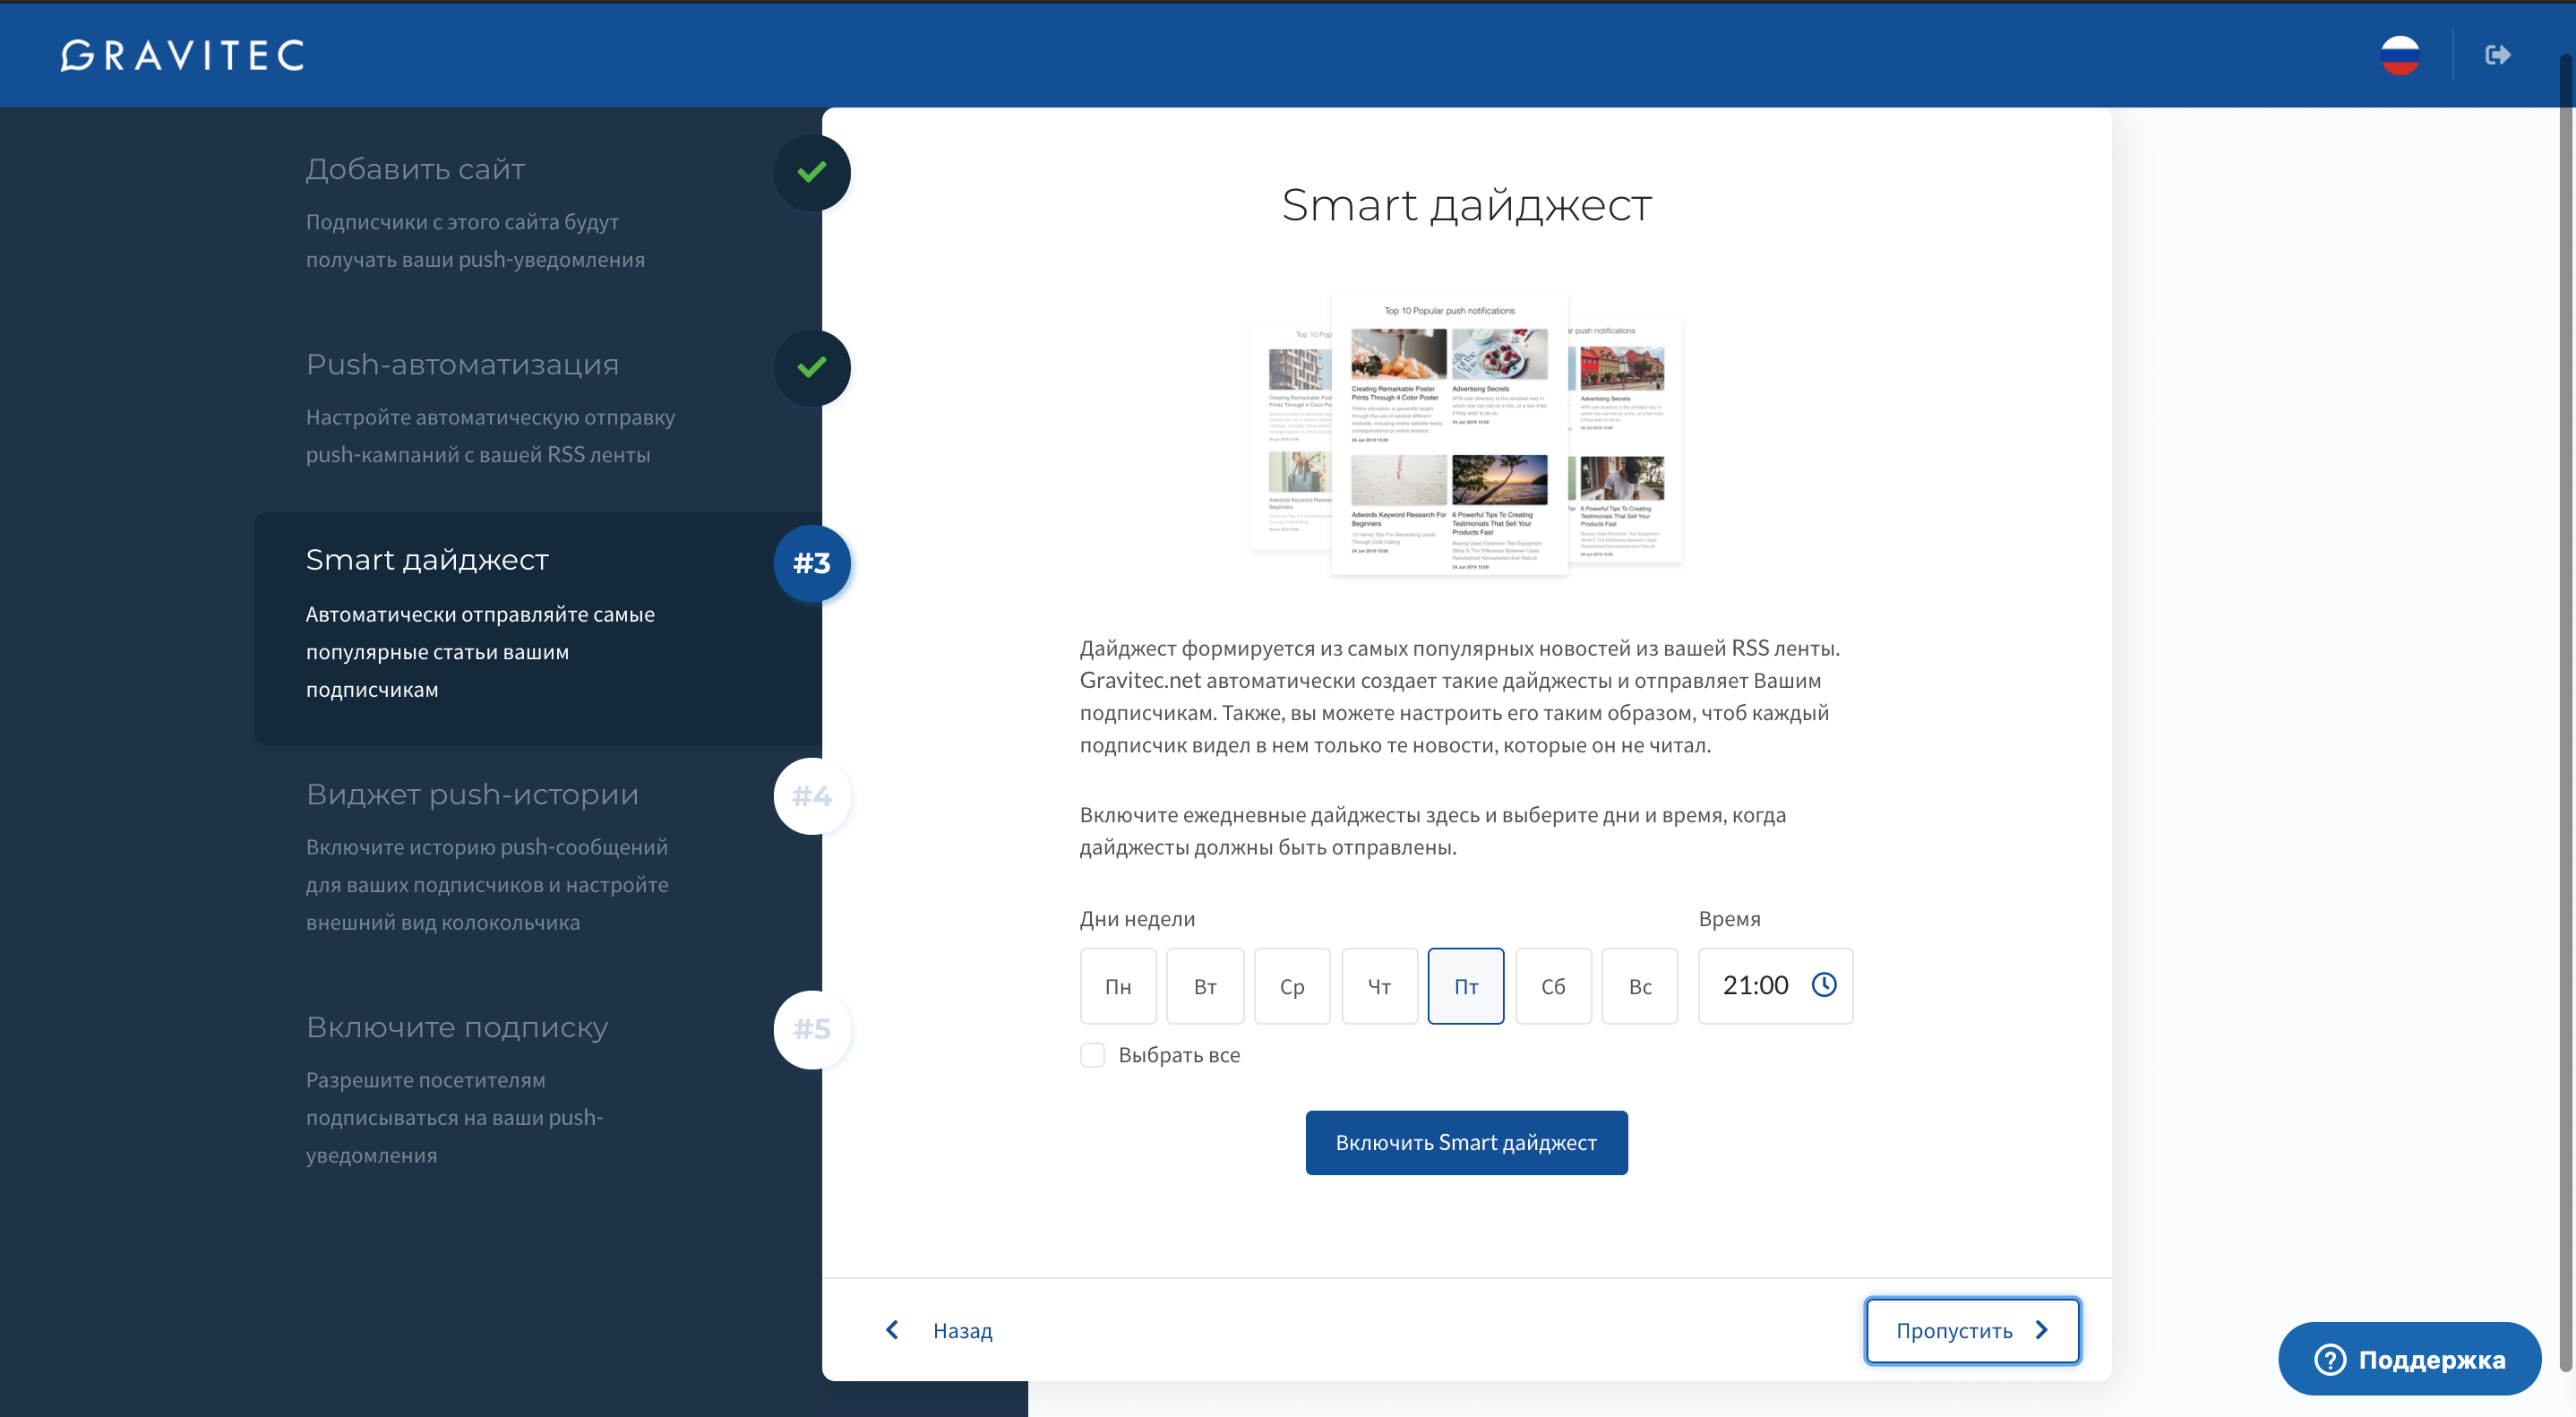Open the Russian flag language selector
This screenshot has height=1417, width=2576.
pos(2399,55)
